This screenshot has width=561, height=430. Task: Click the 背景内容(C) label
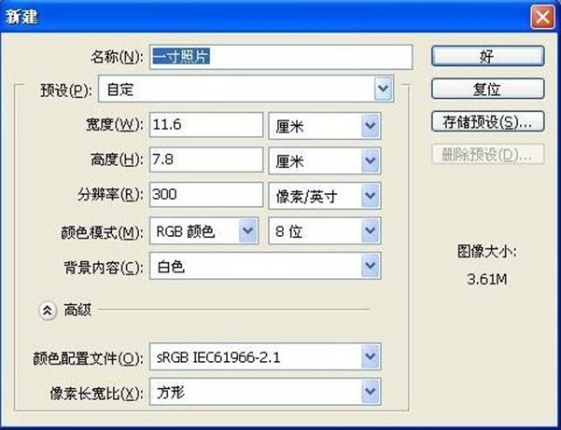[104, 268]
